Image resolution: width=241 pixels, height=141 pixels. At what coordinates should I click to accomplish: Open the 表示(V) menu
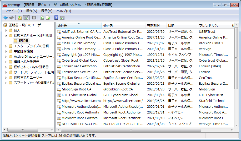47,11
